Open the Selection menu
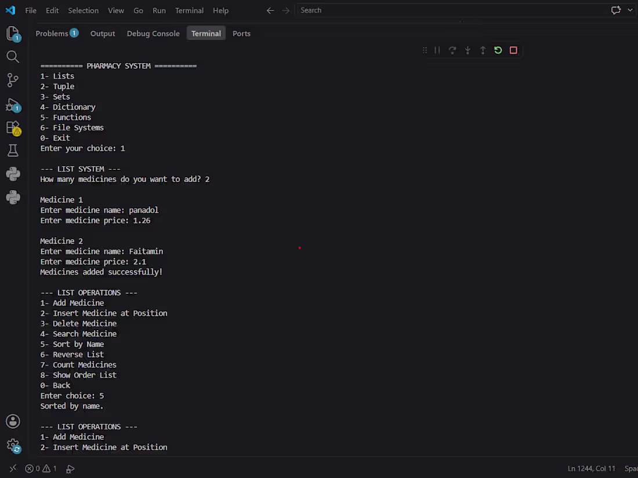The height and width of the screenshot is (478, 638). coord(83,10)
